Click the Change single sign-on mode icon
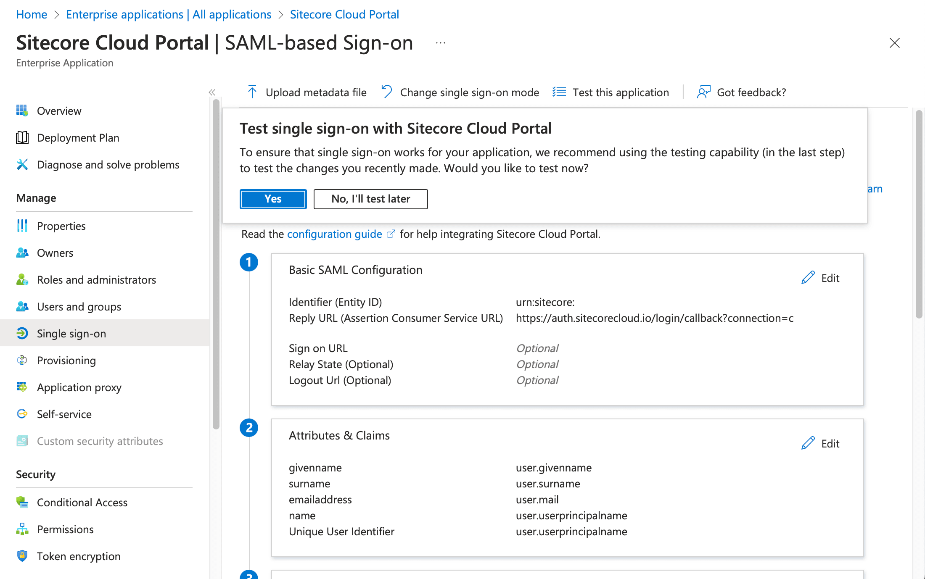The width and height of the screenshot is (925, 579). (386, 92)
